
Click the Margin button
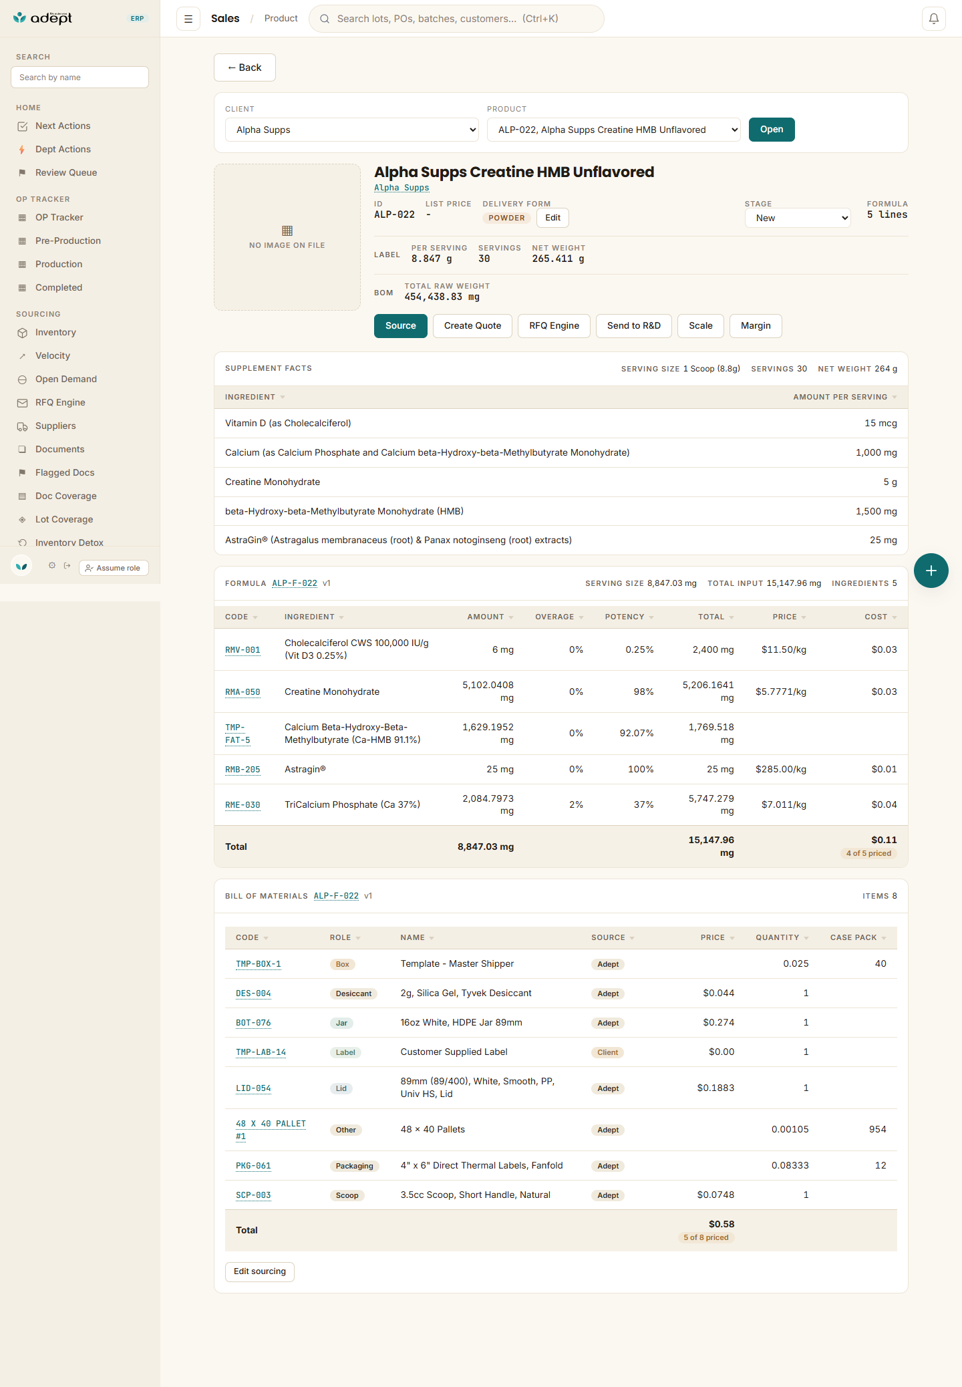(756, 326)
